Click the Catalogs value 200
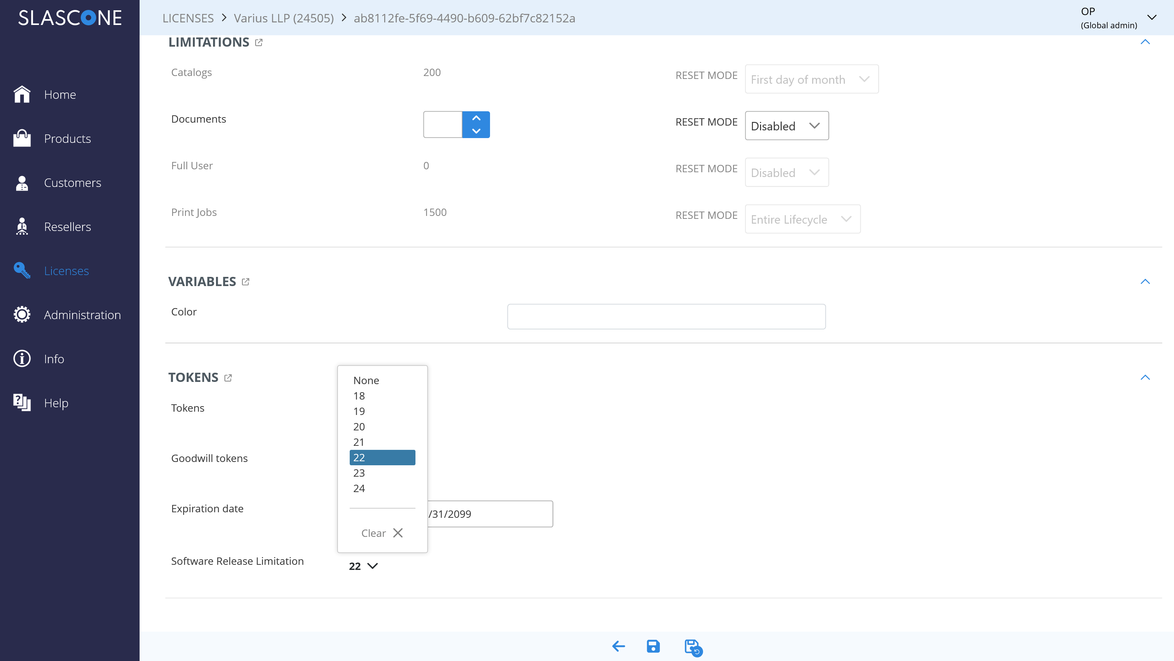Viewport: 1174px width, 661px height. [432, 72]
